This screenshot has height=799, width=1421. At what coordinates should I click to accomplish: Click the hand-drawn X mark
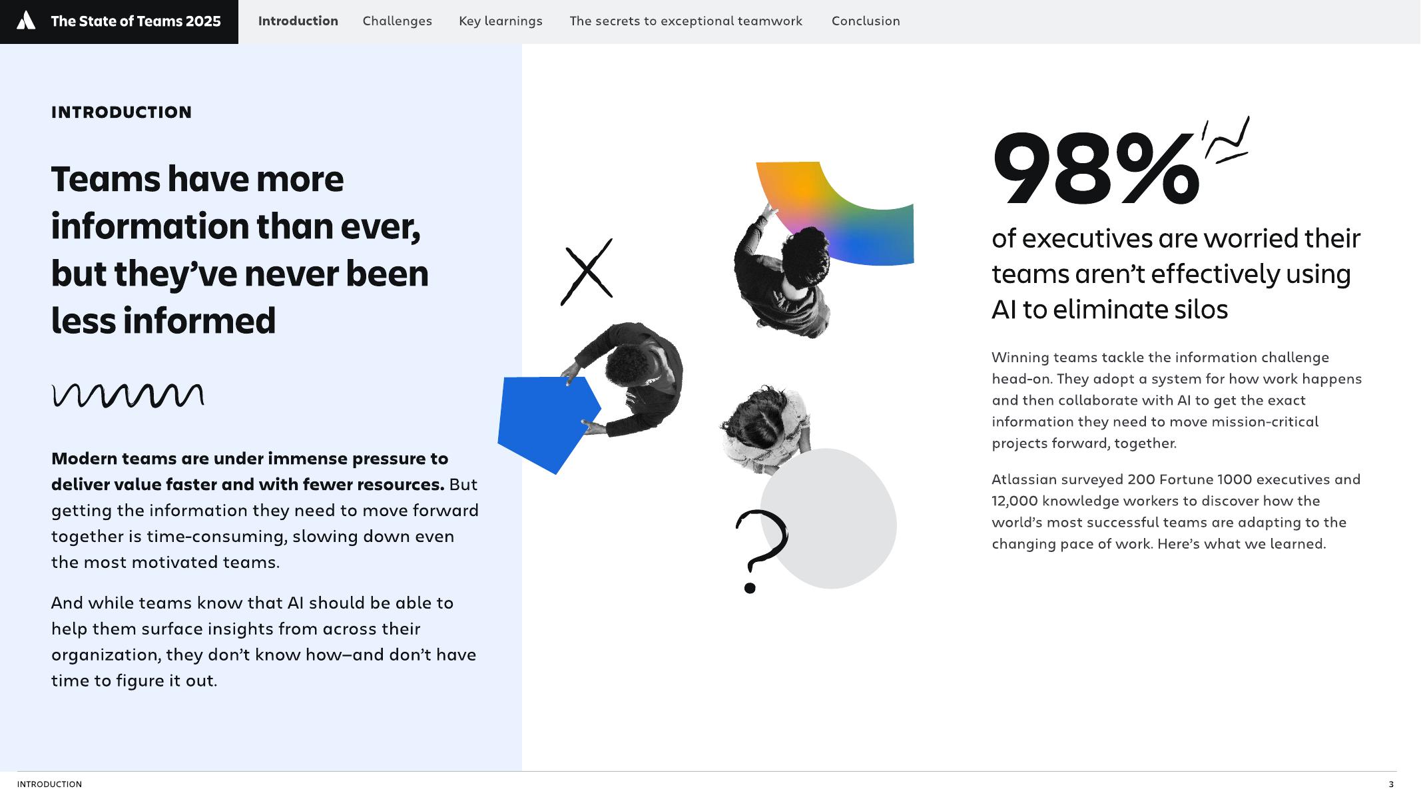pos(587,272)
